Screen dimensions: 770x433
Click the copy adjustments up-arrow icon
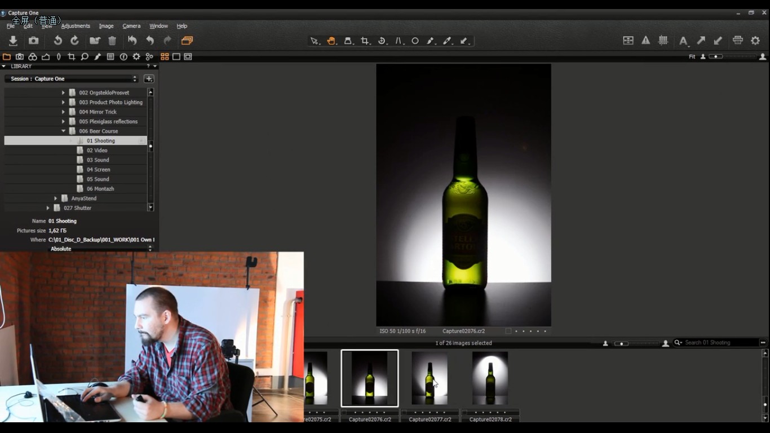click(701, 41)
